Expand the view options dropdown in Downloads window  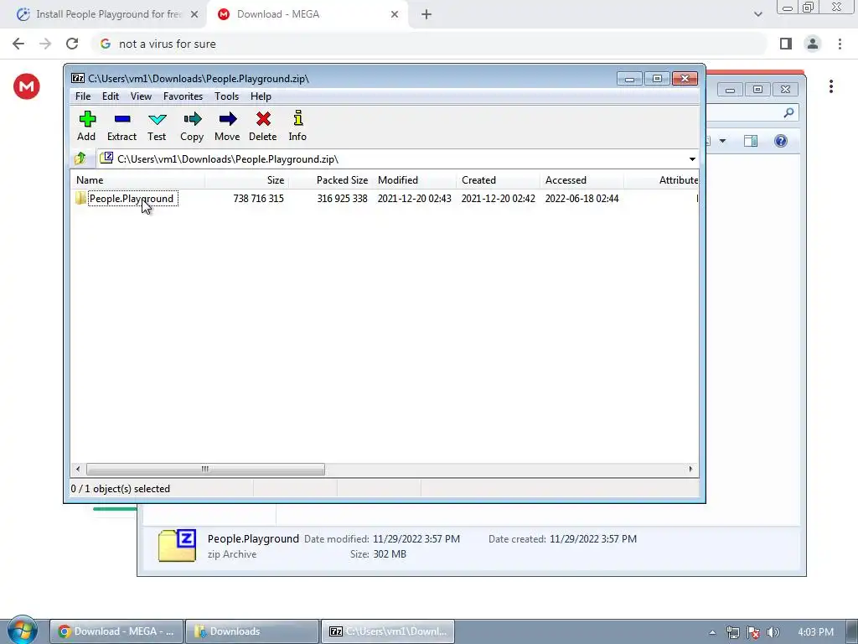(722, 141)
